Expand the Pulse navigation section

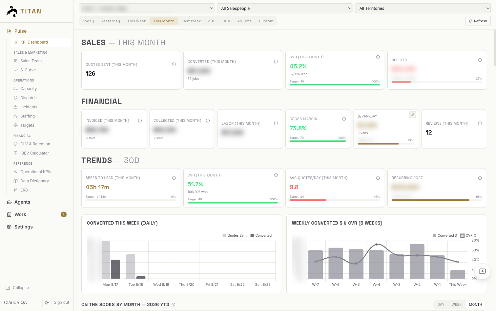tap(37, 31)
